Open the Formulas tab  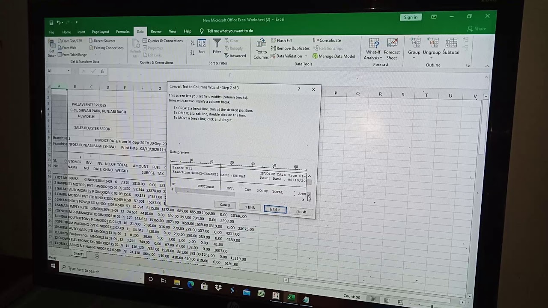pyautogui.click(x=122, y=32)
